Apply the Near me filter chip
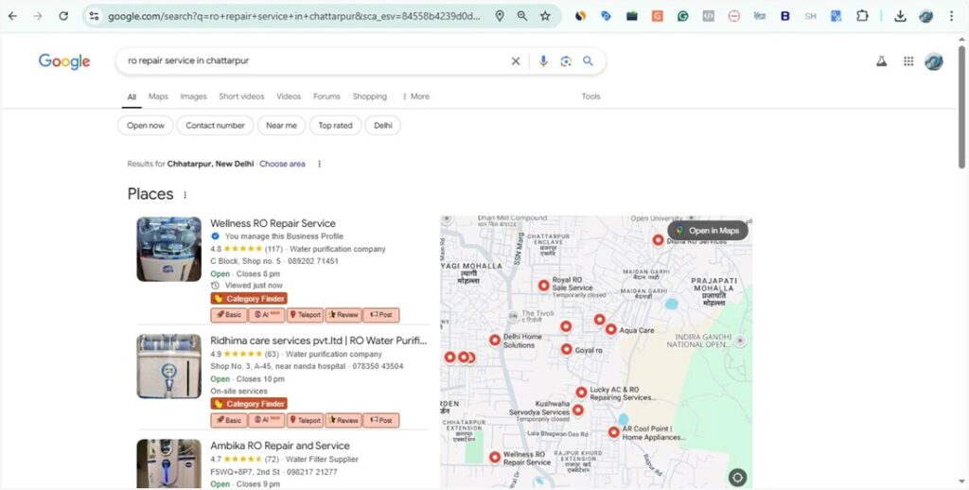Image resolution: width=969 pixels, height=490 pixels. [x=282, y=126]
